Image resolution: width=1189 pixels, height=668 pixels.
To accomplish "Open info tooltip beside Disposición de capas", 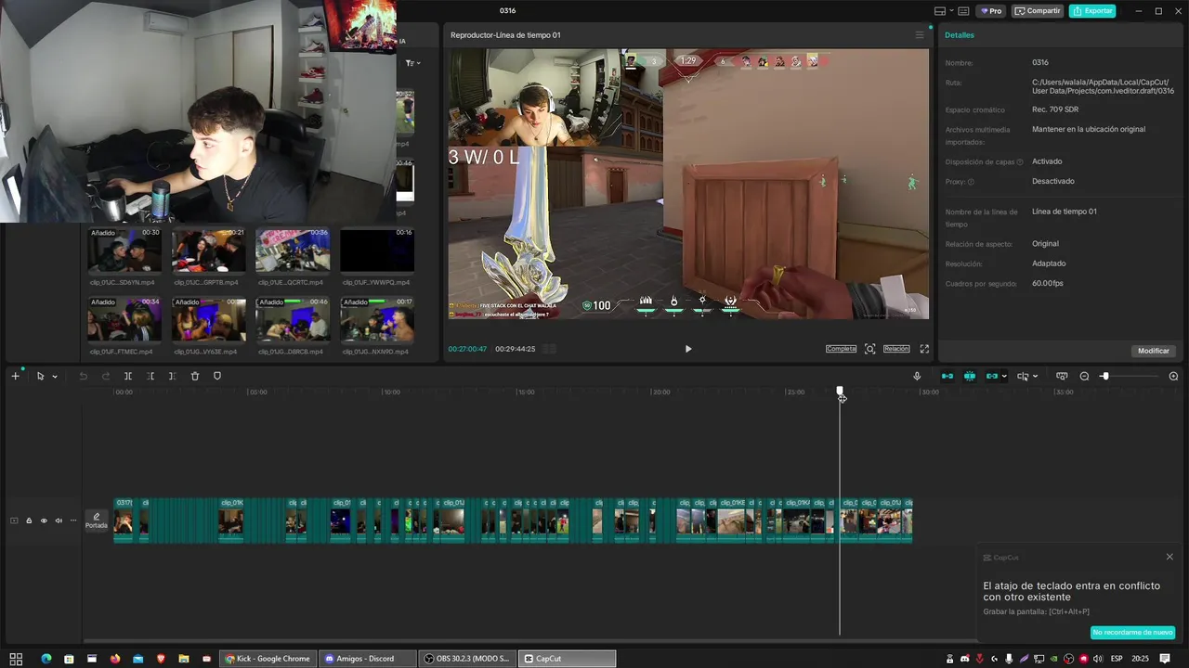I will tap(1020, 162).
